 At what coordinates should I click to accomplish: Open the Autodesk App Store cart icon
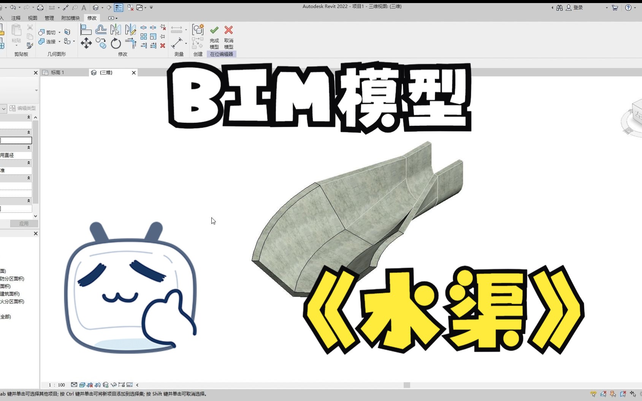(x=615, y=8)
